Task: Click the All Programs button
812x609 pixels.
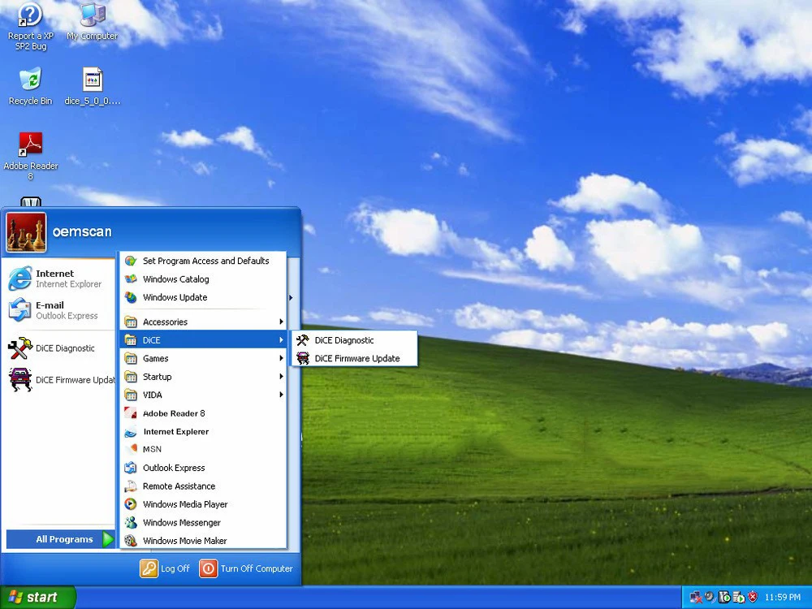Action: [x=61, y=539]
